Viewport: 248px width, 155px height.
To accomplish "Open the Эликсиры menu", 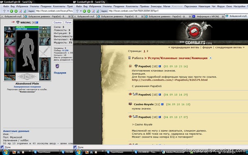I will [156, 7].
